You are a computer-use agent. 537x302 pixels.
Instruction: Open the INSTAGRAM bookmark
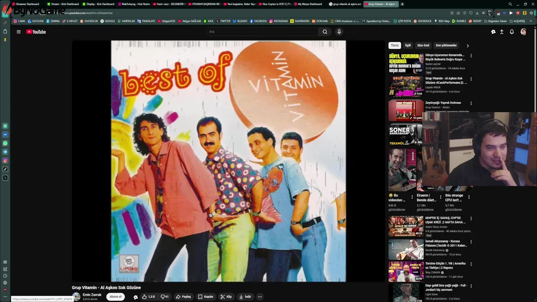click(279, 21)
